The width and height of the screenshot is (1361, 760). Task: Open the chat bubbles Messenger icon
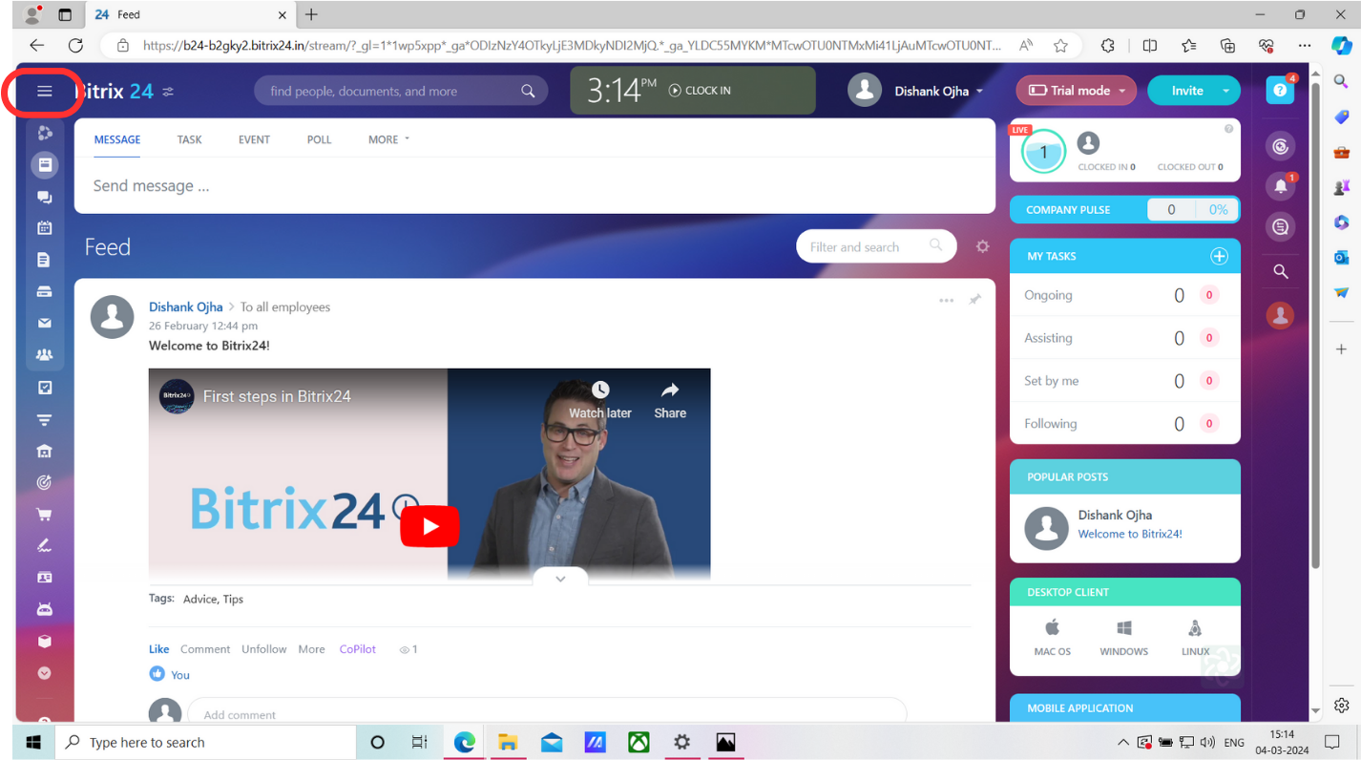click(x=44, y=197)
